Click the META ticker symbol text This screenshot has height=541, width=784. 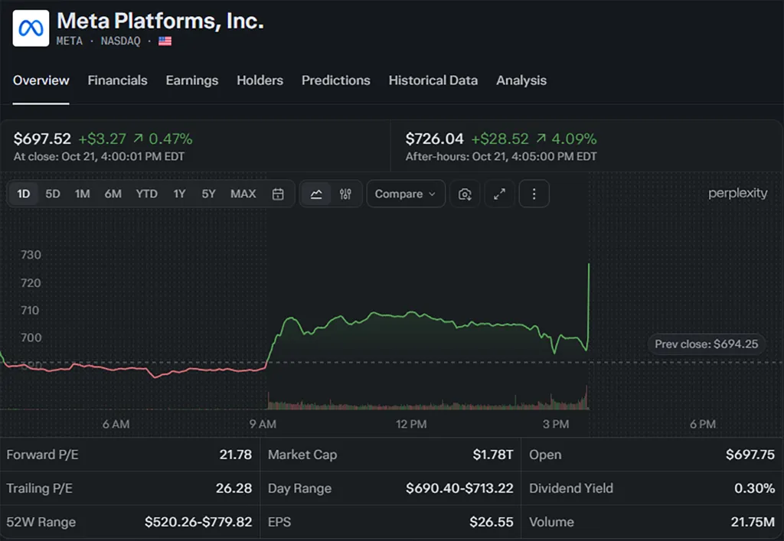pyautogui.click(x=70, y=41)
